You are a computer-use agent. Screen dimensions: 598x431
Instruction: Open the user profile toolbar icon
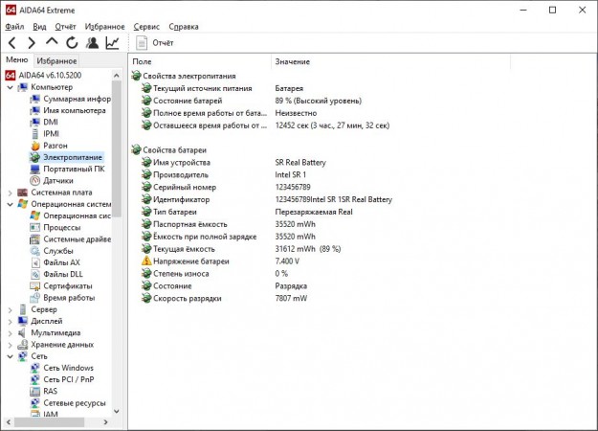pos(92,43)
